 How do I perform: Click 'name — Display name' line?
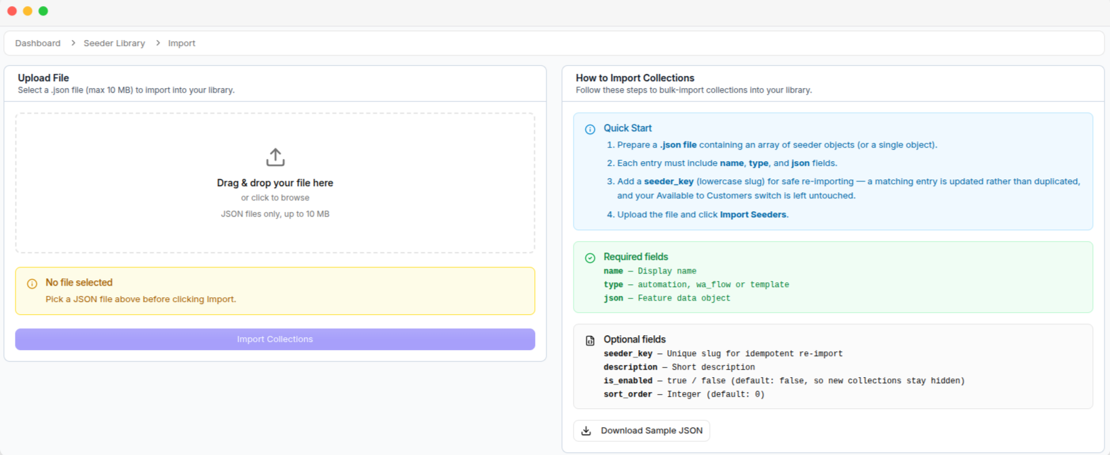[650, 271]
